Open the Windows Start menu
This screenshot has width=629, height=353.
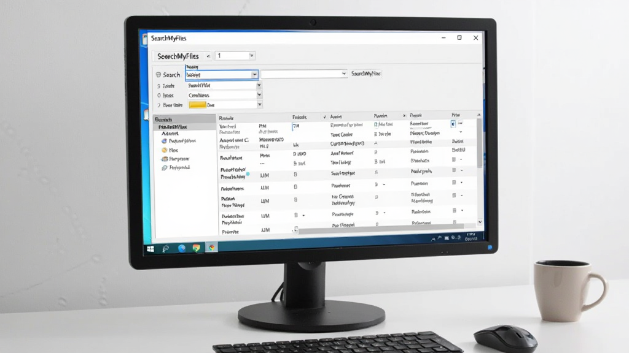[150, 249]
